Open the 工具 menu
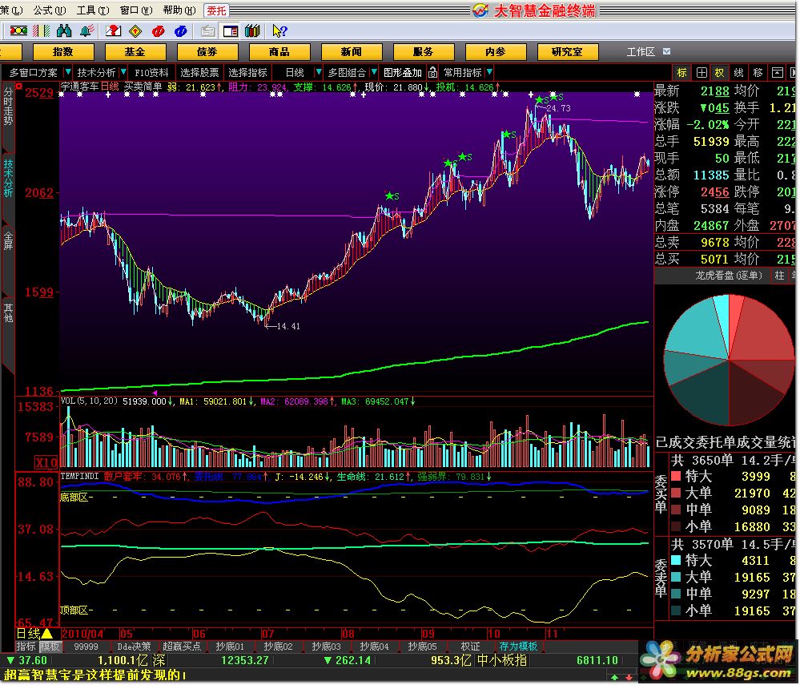The width and height of the screenshot is (800, 685). [x=92, y=10]
